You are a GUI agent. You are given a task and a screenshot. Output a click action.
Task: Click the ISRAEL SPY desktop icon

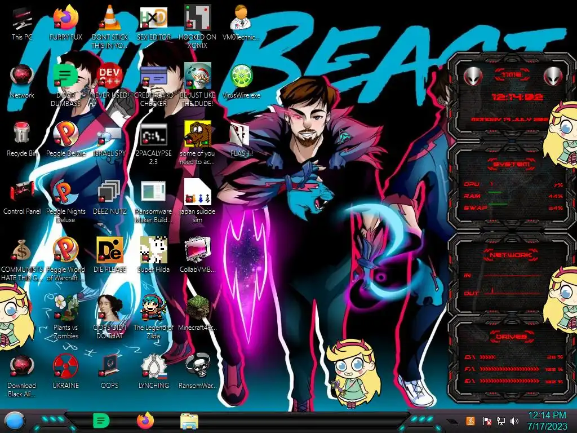pyautogui.click(x=110, y=136)
